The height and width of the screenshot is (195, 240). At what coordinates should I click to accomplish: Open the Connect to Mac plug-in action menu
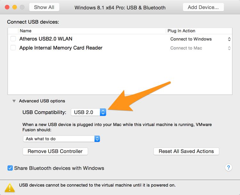pyautogui.click(x=201, y=48)
